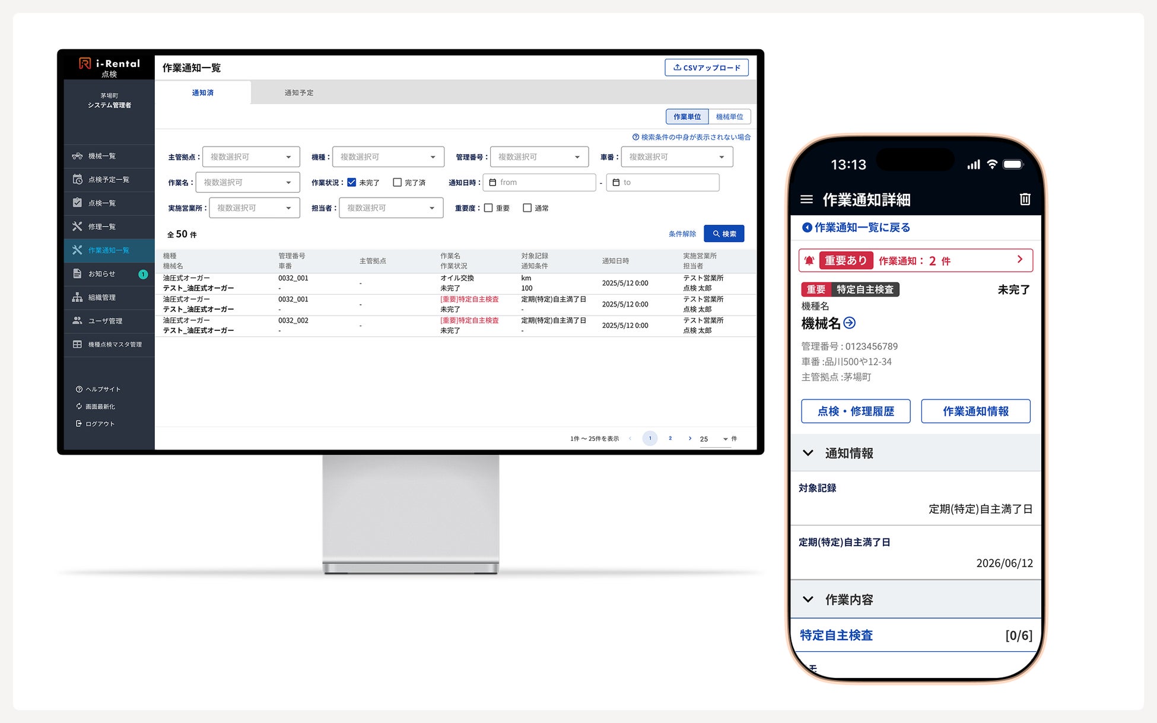Tap the circled arrow beside 機械名

pyautogui.click(x=850, y=323)
